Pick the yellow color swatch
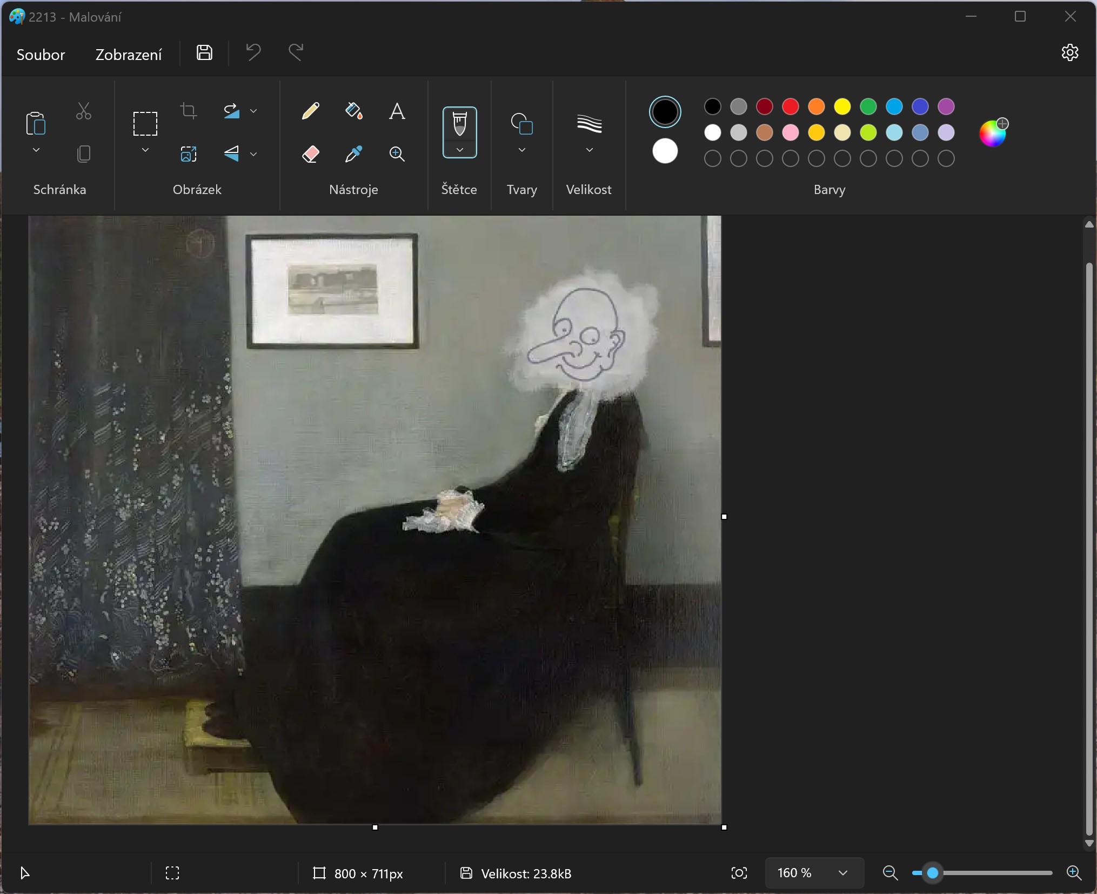The width and height of the screenshot is (1097, 894). coord(842,106)
